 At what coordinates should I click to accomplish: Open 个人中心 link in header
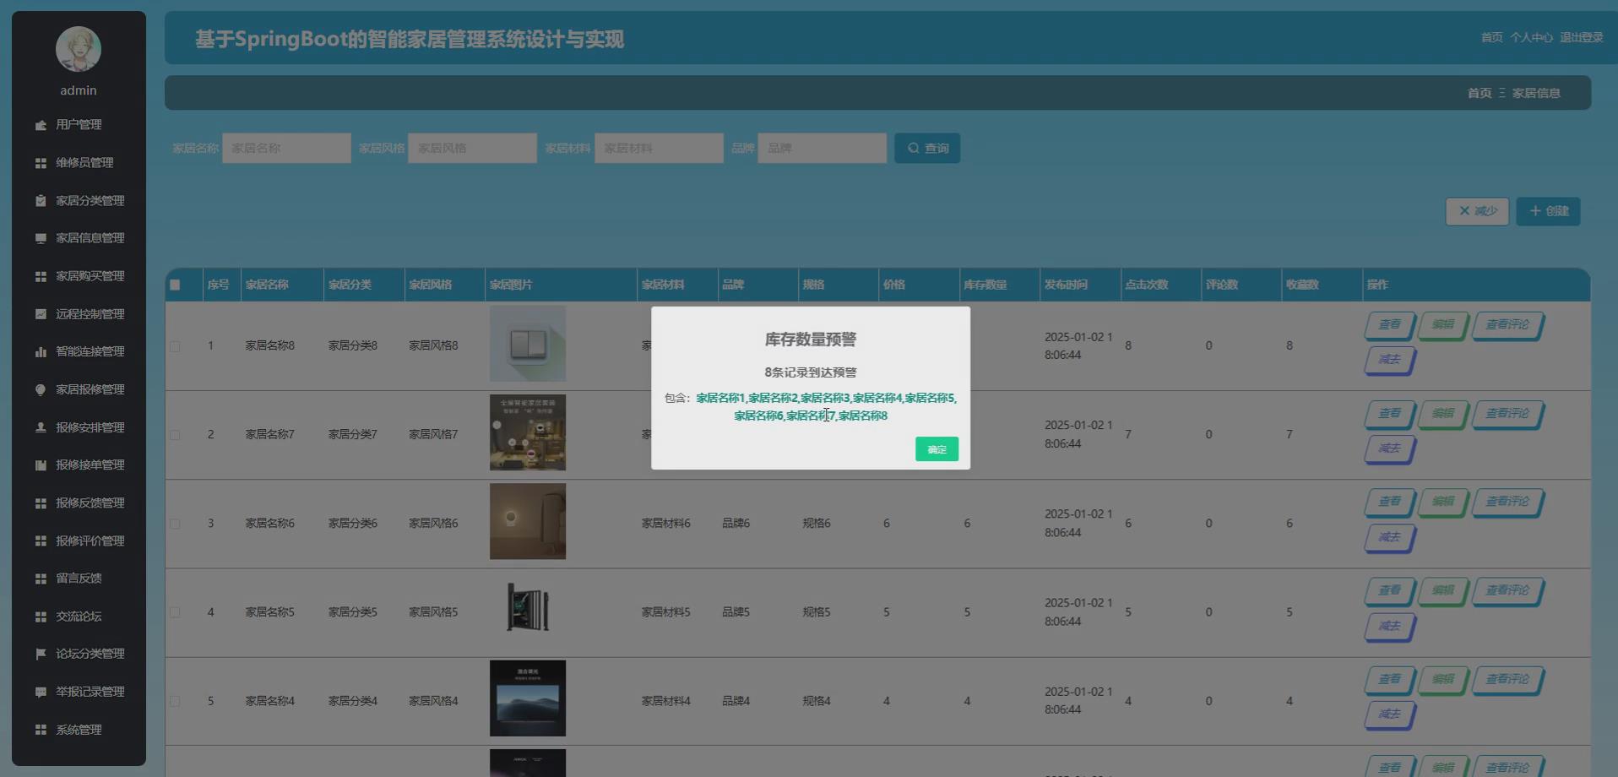1531,37
